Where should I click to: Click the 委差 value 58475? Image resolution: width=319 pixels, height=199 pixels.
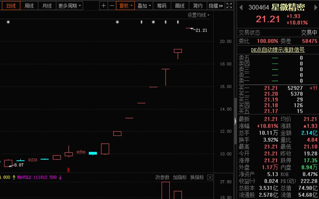pyautogui.click(x=310, y=41)
